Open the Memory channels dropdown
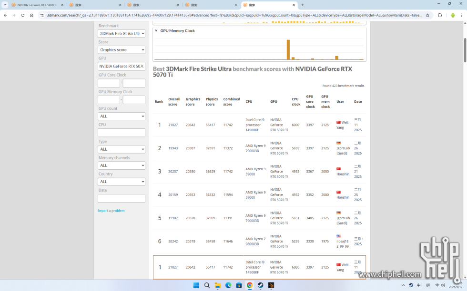The height and width of the screenshot is (291, 467). click(x=122, y=165)
